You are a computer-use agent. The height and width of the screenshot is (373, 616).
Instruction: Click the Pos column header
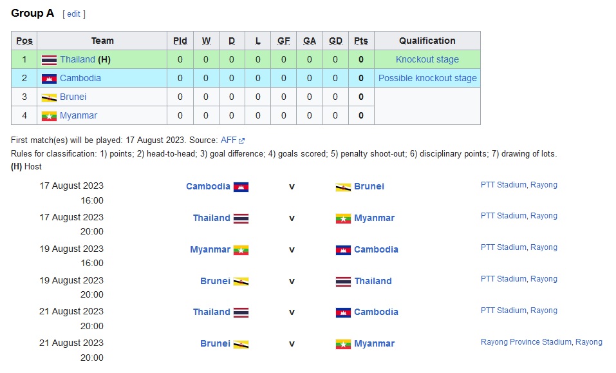pyautogui.click(x=24, y=41)
